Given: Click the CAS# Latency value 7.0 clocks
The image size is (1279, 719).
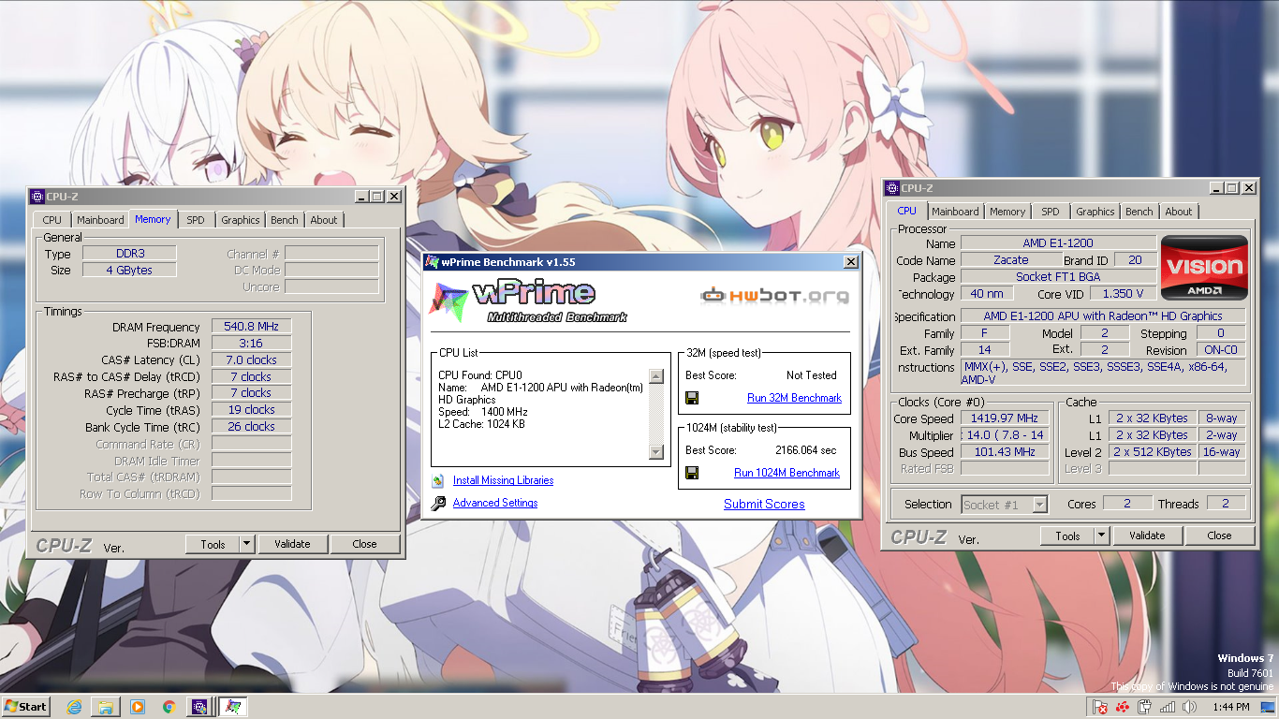Looking at the screenshot, I should coord(251,359).
